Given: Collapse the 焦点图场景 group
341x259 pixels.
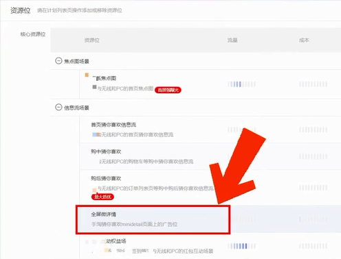Looking at the screenshot, I should click(58, 61).
